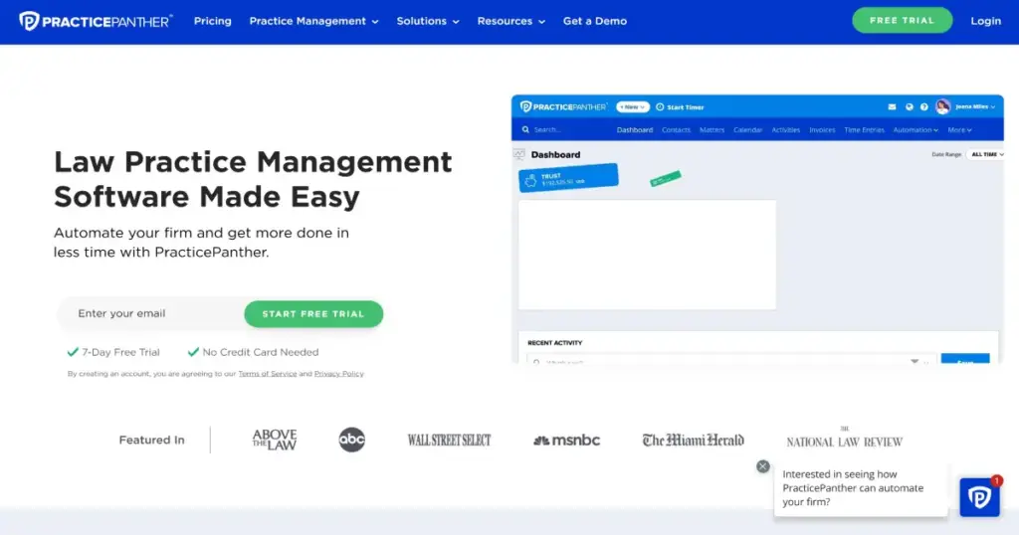1019x535 pixels.
Task: Open the Pricing page
Action: (213, 22)
